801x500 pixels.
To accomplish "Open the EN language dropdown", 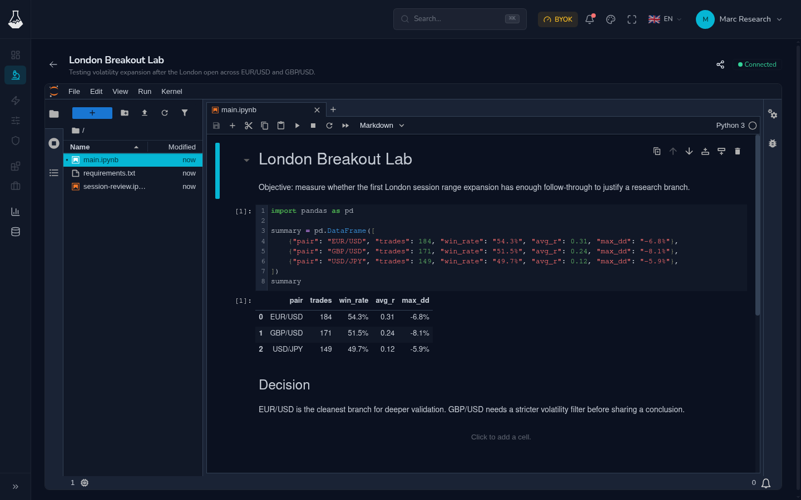I will pos(665,19).
